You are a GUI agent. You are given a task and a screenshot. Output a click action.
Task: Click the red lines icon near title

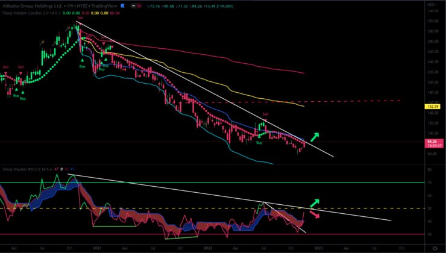click(139, 5)
